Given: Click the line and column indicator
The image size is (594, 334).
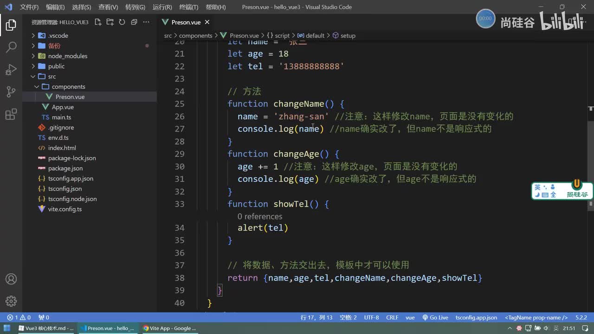Looking at the screenshot, I should pyautogui.click(x=316, y=318).
